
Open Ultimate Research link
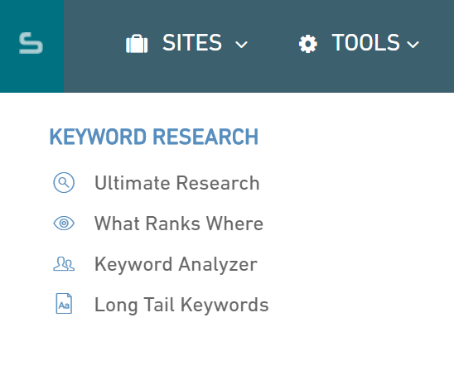177,183
